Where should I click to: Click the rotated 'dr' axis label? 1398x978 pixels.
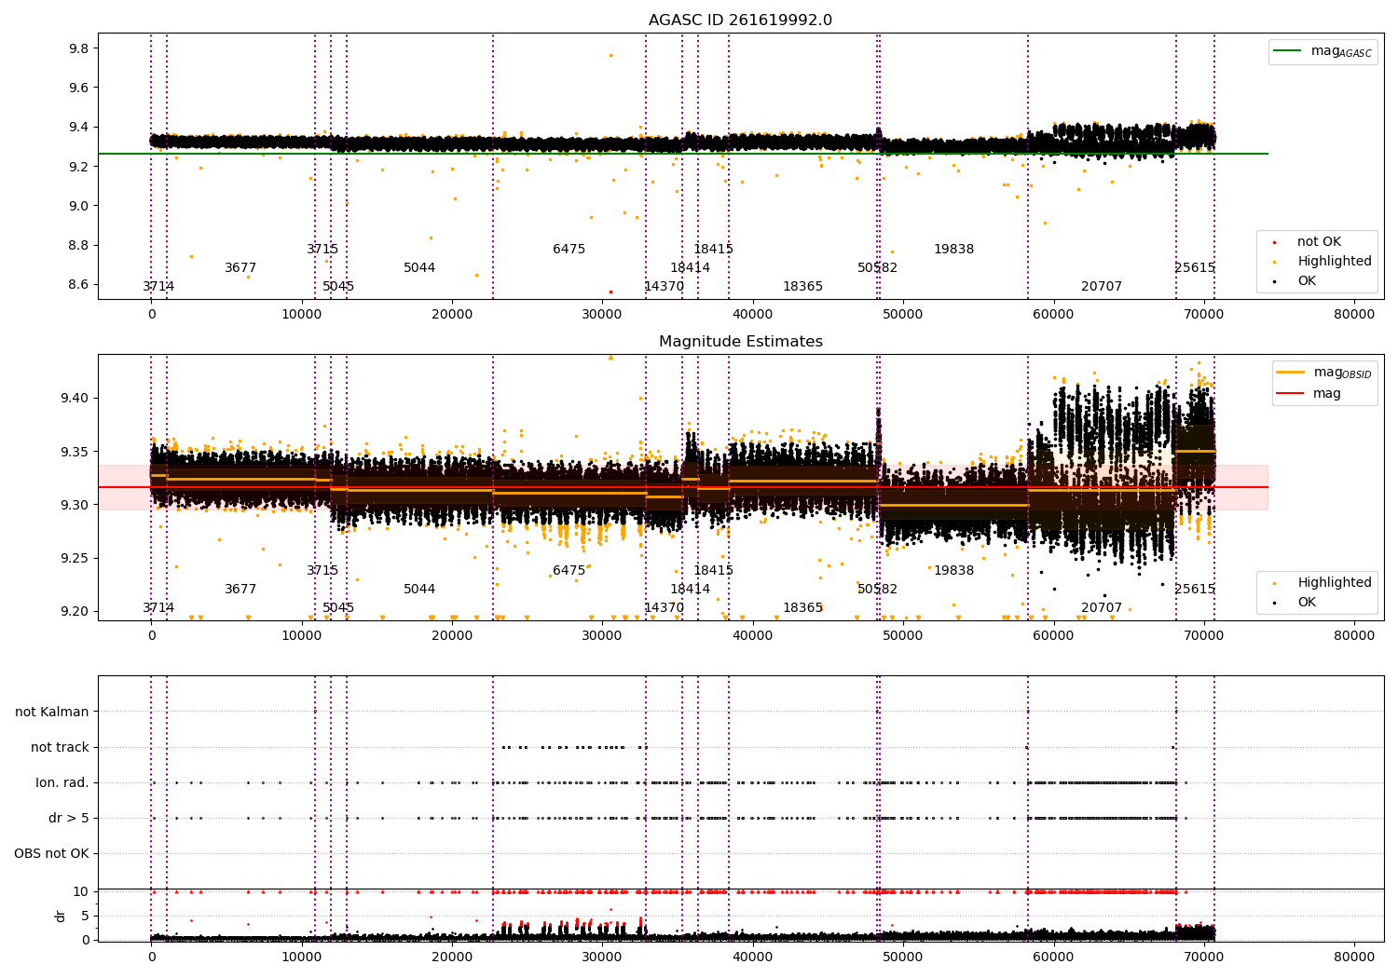pos(61,916)
